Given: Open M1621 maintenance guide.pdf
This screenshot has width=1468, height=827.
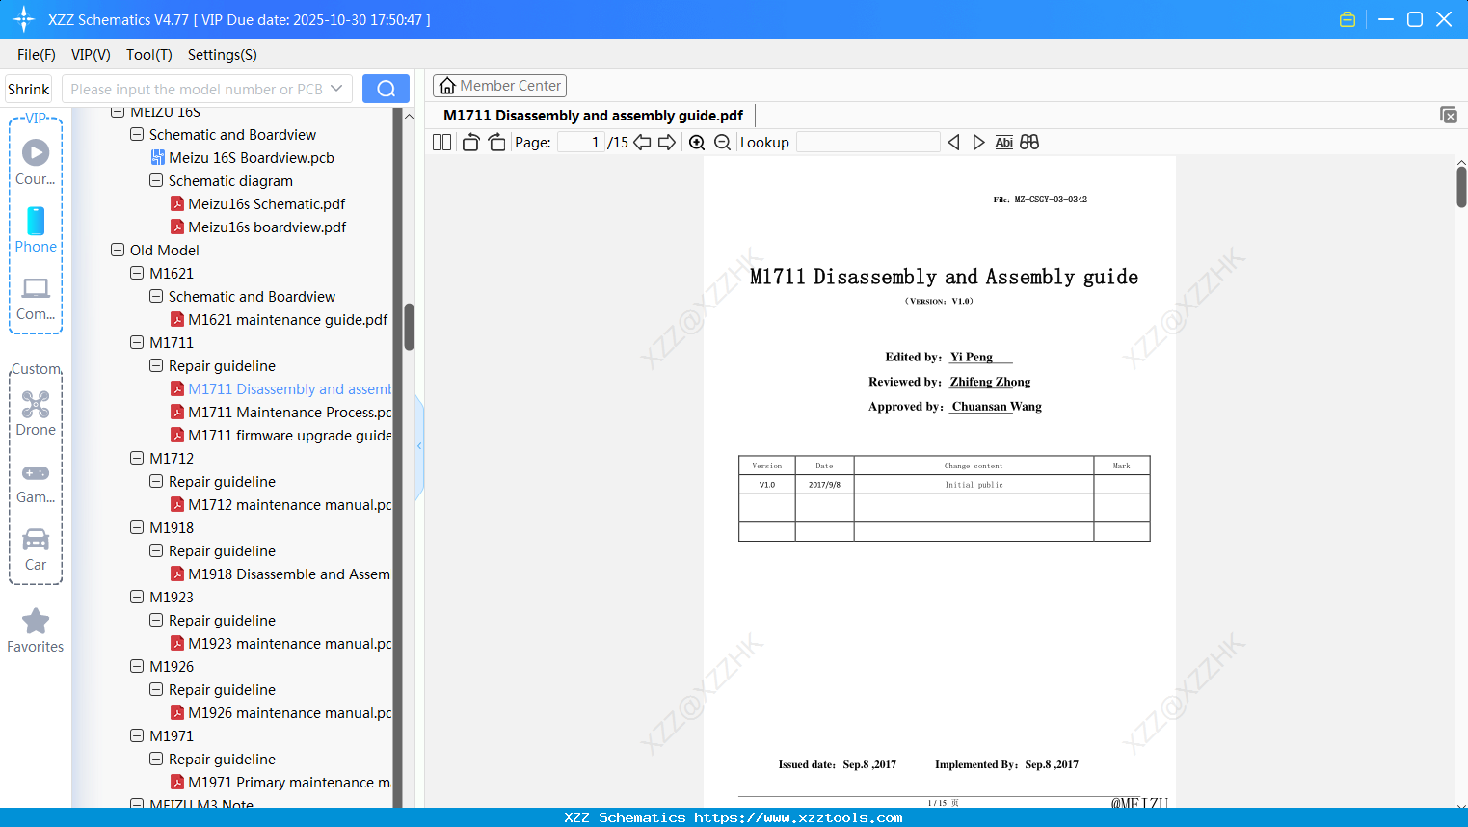Looking at the screenshot, I should (287, 320).
